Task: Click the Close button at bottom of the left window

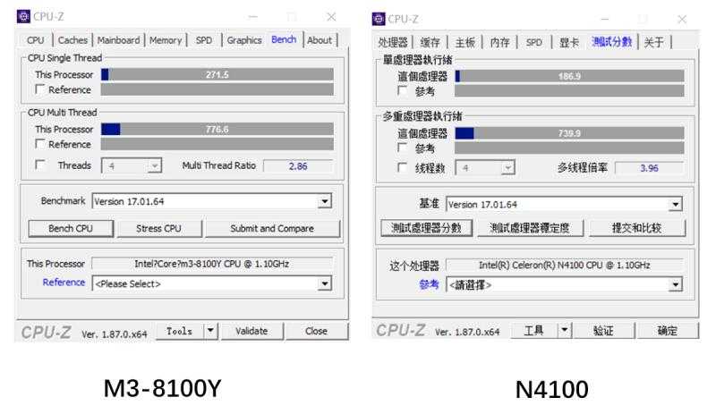Action: click(x=316, y=331)
